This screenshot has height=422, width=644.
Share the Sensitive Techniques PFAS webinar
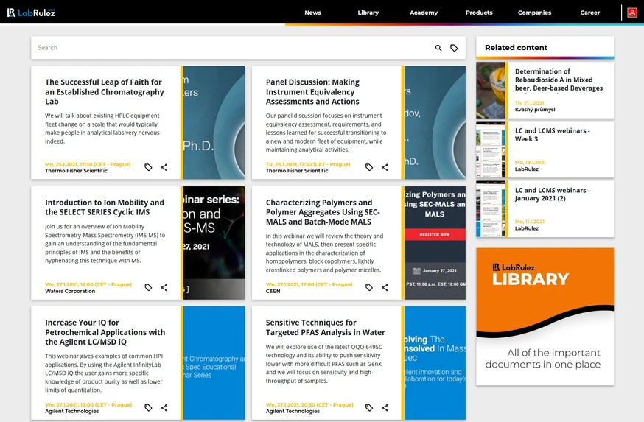tap(385, 407)
